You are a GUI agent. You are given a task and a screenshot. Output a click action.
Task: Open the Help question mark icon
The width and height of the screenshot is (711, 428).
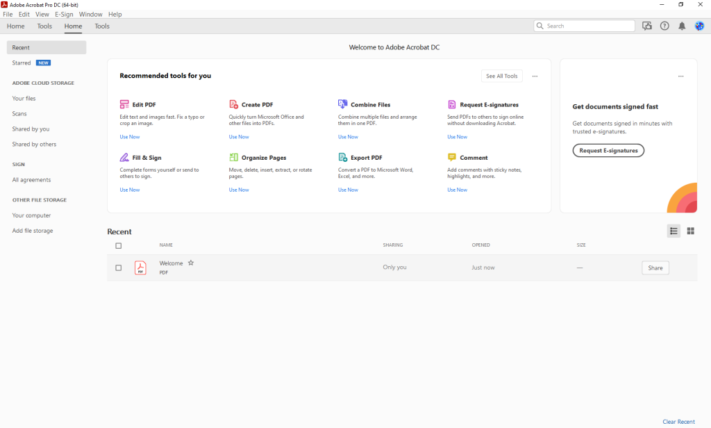point(664,26)
